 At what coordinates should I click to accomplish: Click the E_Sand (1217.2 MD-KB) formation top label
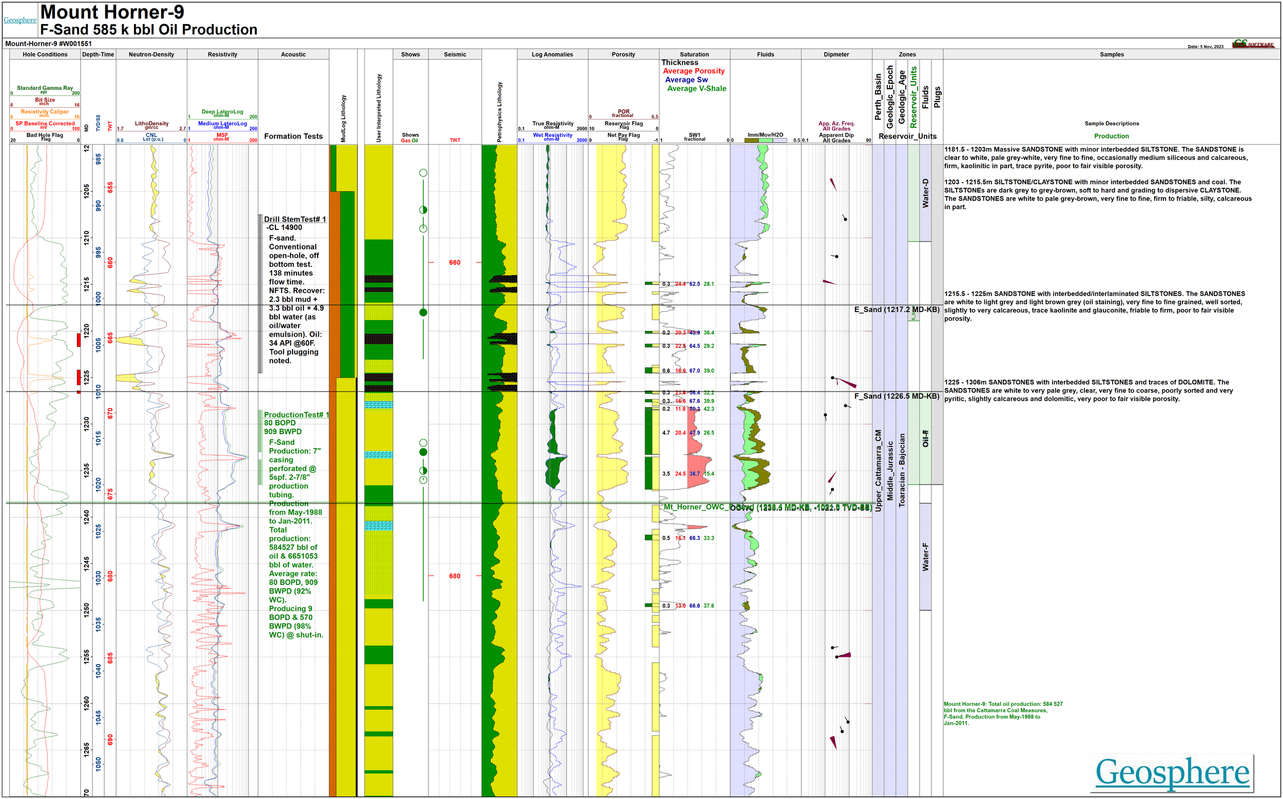pos(896,309)
